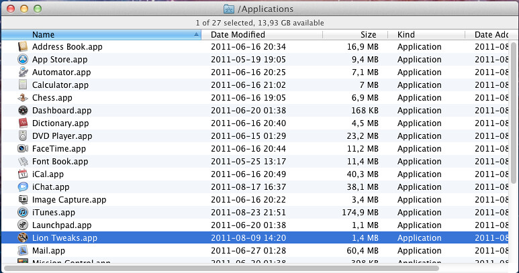This screenshot has height=273, width=519.
Task: Click the App Store app icon
Action: [23, 60]
